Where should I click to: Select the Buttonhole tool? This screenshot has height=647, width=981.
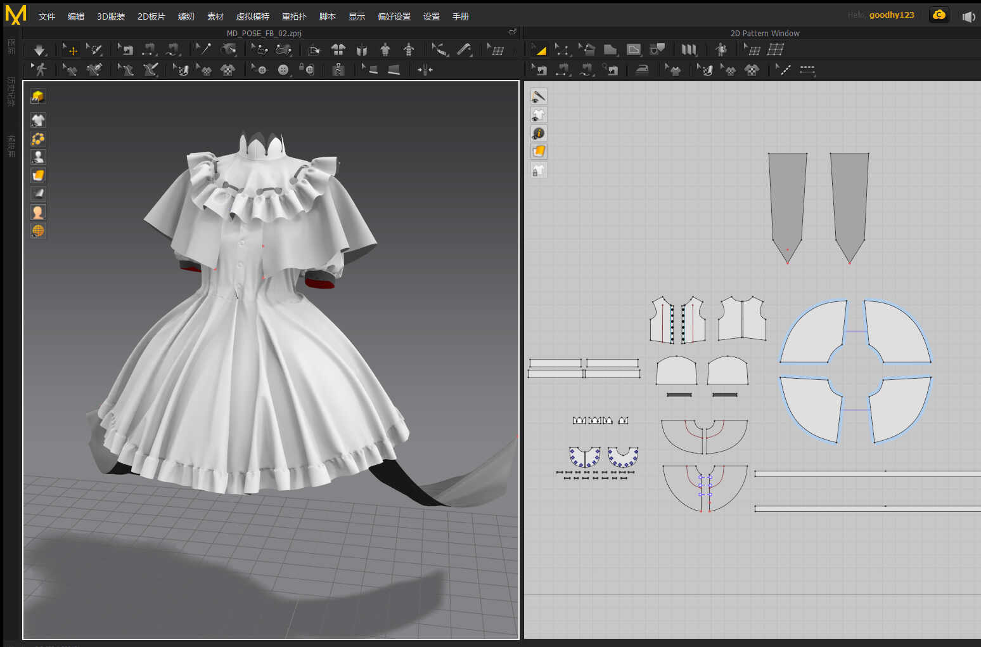tap(283, 70)
